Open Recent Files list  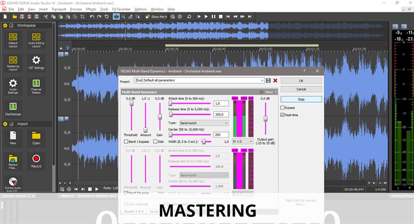13,162
